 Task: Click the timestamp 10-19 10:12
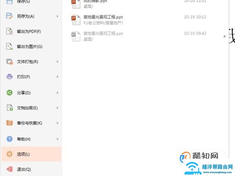click(x=195, y=17)
